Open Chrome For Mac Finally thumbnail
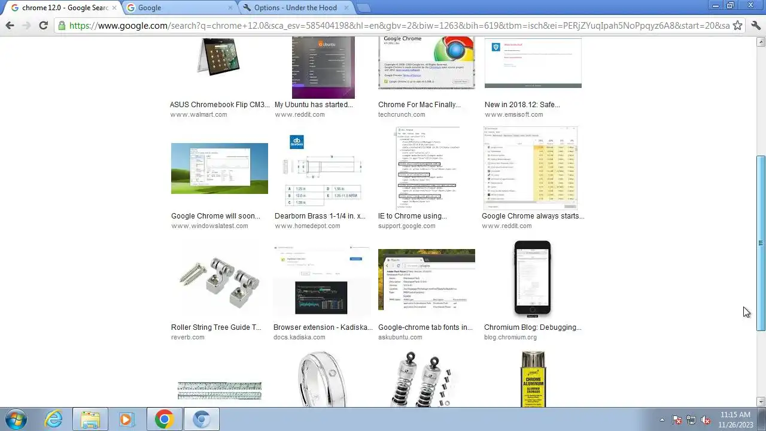This screenshot has width=766, height=431. coord(426,62)
